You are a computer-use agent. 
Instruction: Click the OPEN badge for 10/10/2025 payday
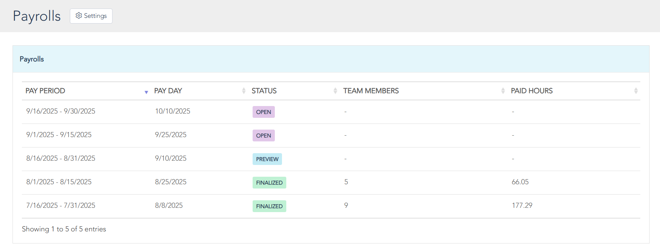pos(263,112)
